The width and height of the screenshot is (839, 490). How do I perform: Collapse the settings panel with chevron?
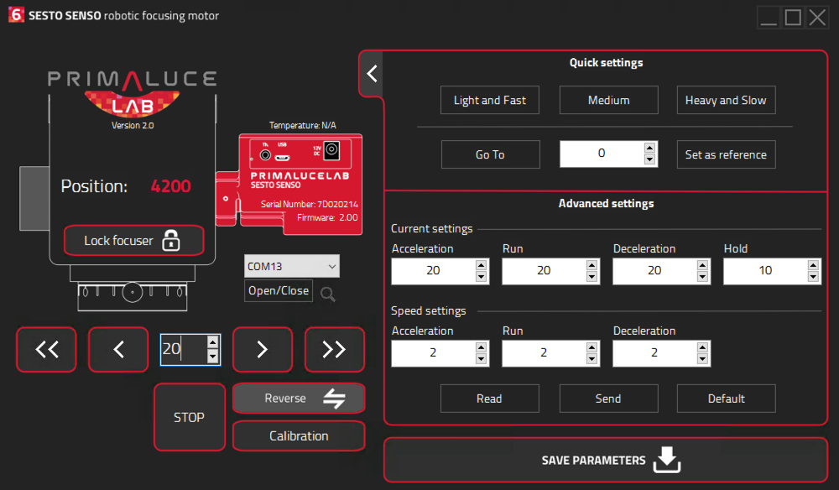tap(372, 73)
